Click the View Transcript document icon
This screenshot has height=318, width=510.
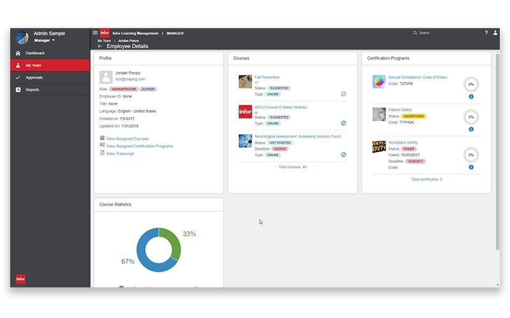click(x=102, y=153)
